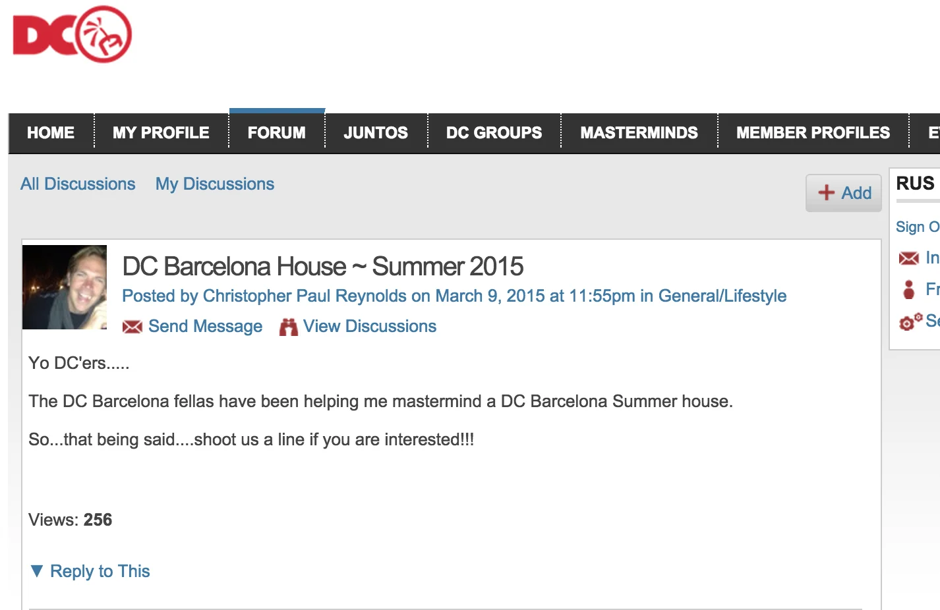This screenshot has height=610, width=940.
Task: Open JUNTOS from the navigation bar
Action: (x=376, y=133)
